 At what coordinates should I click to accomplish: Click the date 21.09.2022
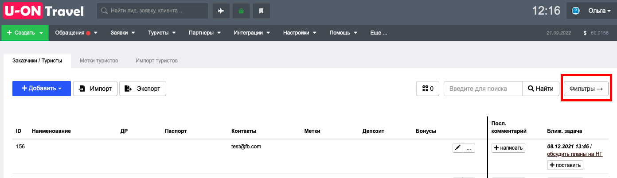559,33
